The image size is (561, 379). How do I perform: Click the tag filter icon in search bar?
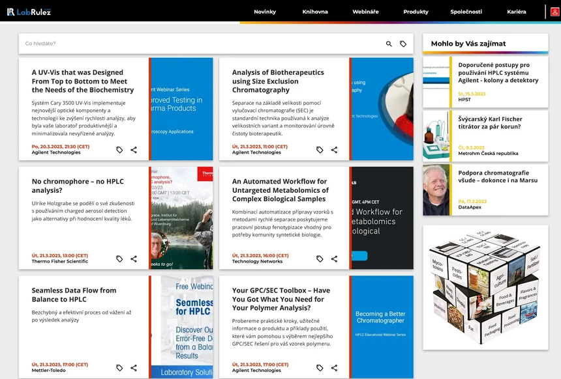coord(403,44)
